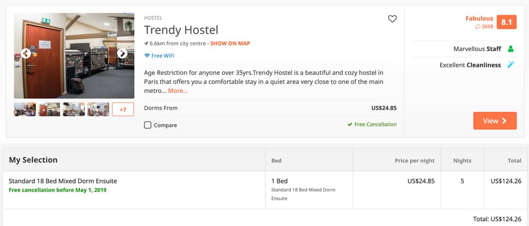Add Trendy Hostel to wishlist heart
This screenshot has height=226, width=529.
click(x=392, y=19)
